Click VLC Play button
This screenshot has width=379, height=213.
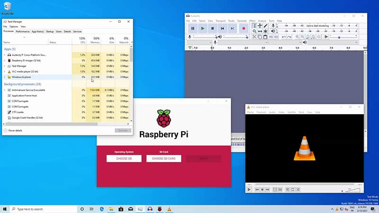click(249, 190)
